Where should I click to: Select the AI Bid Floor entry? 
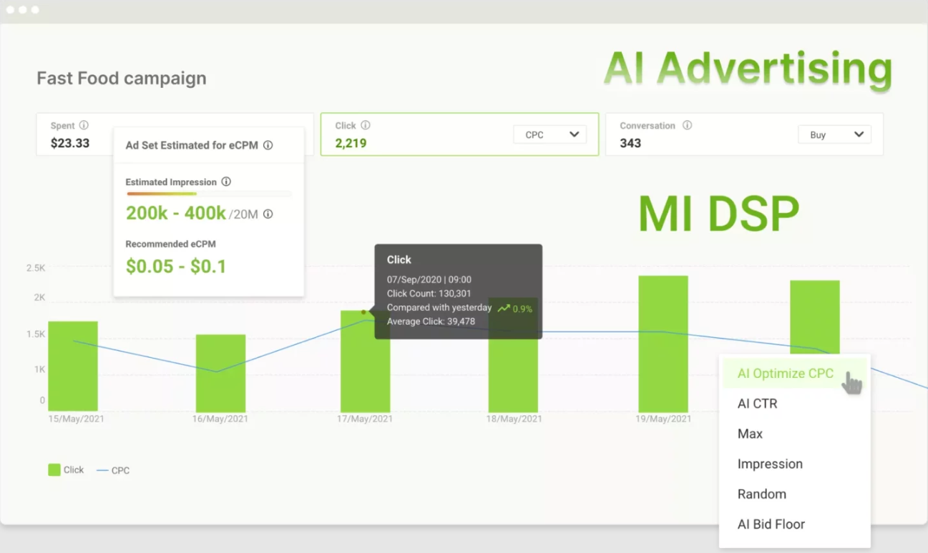point(771,524)
